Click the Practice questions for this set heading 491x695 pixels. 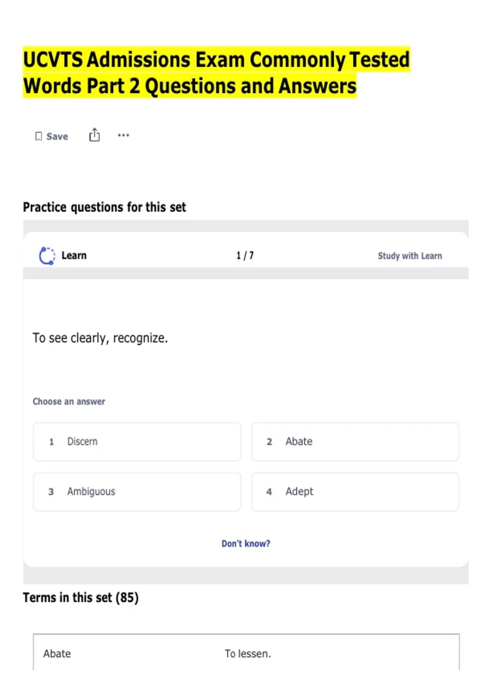(104, 207)
